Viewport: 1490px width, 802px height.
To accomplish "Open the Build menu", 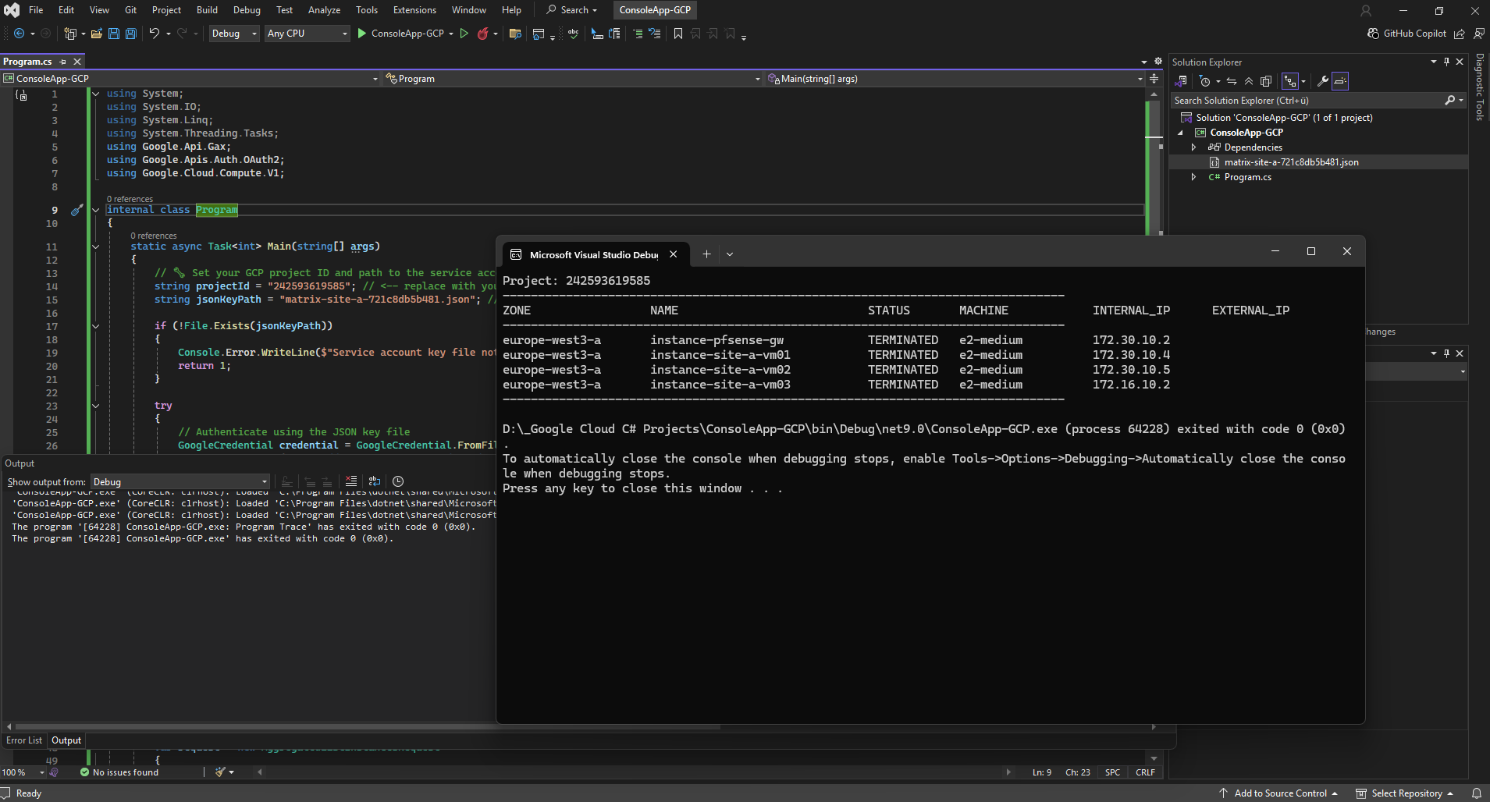I will 207,10.
